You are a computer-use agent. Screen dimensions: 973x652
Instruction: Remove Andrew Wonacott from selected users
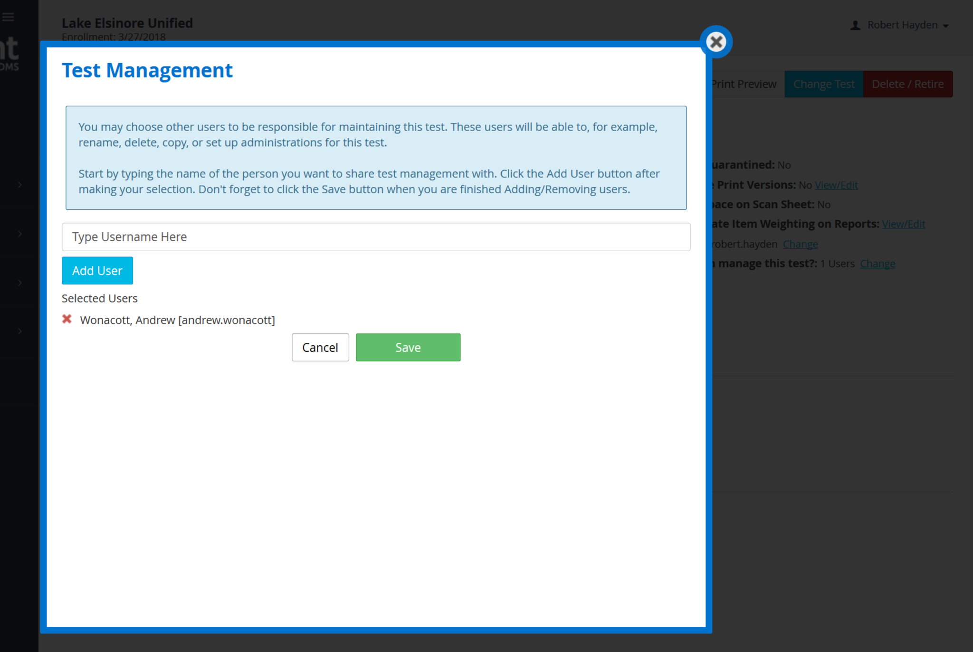[67, 319]
